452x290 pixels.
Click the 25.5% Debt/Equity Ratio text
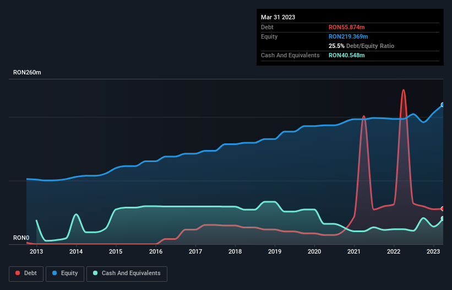[x=361, y=46]
